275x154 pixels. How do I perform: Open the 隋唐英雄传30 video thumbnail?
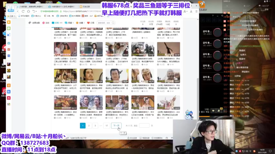(168, 49)
